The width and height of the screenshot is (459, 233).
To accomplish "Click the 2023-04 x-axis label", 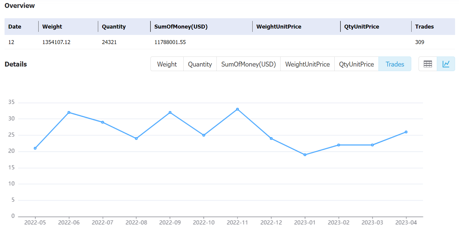I will click(x=406, y=223).
